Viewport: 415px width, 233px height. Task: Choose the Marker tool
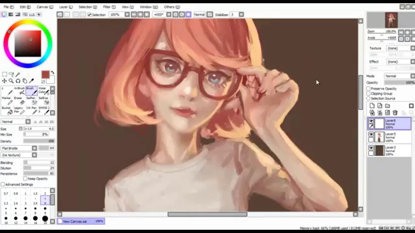pos(7,101)
